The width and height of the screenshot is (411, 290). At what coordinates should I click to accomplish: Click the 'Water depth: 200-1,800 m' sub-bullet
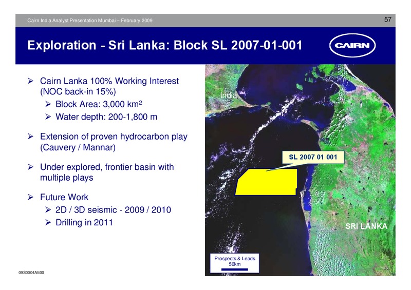[x=106, y=117]
